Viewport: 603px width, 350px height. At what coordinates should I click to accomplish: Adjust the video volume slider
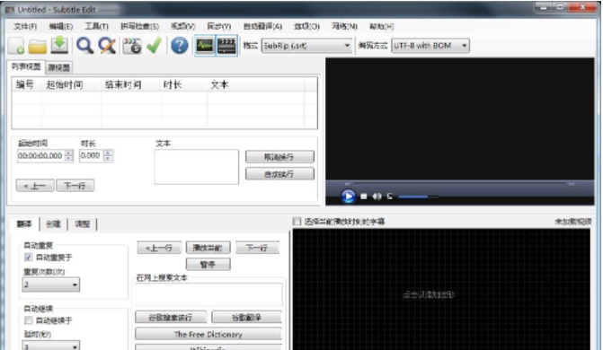click(418, 197)
